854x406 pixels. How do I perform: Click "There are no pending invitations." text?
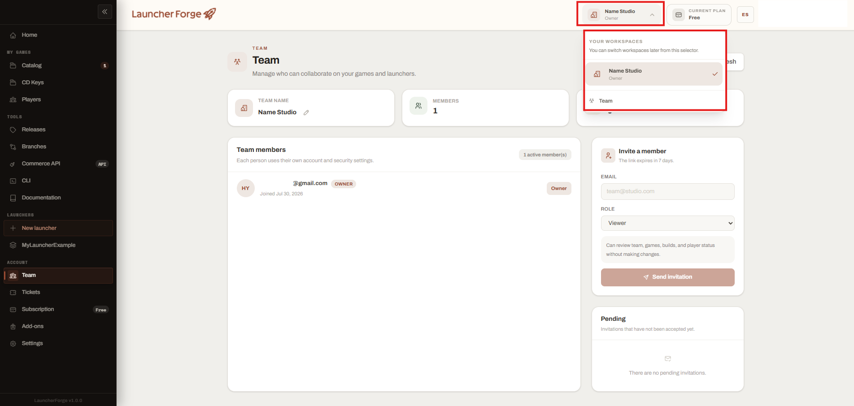point(667,373)
